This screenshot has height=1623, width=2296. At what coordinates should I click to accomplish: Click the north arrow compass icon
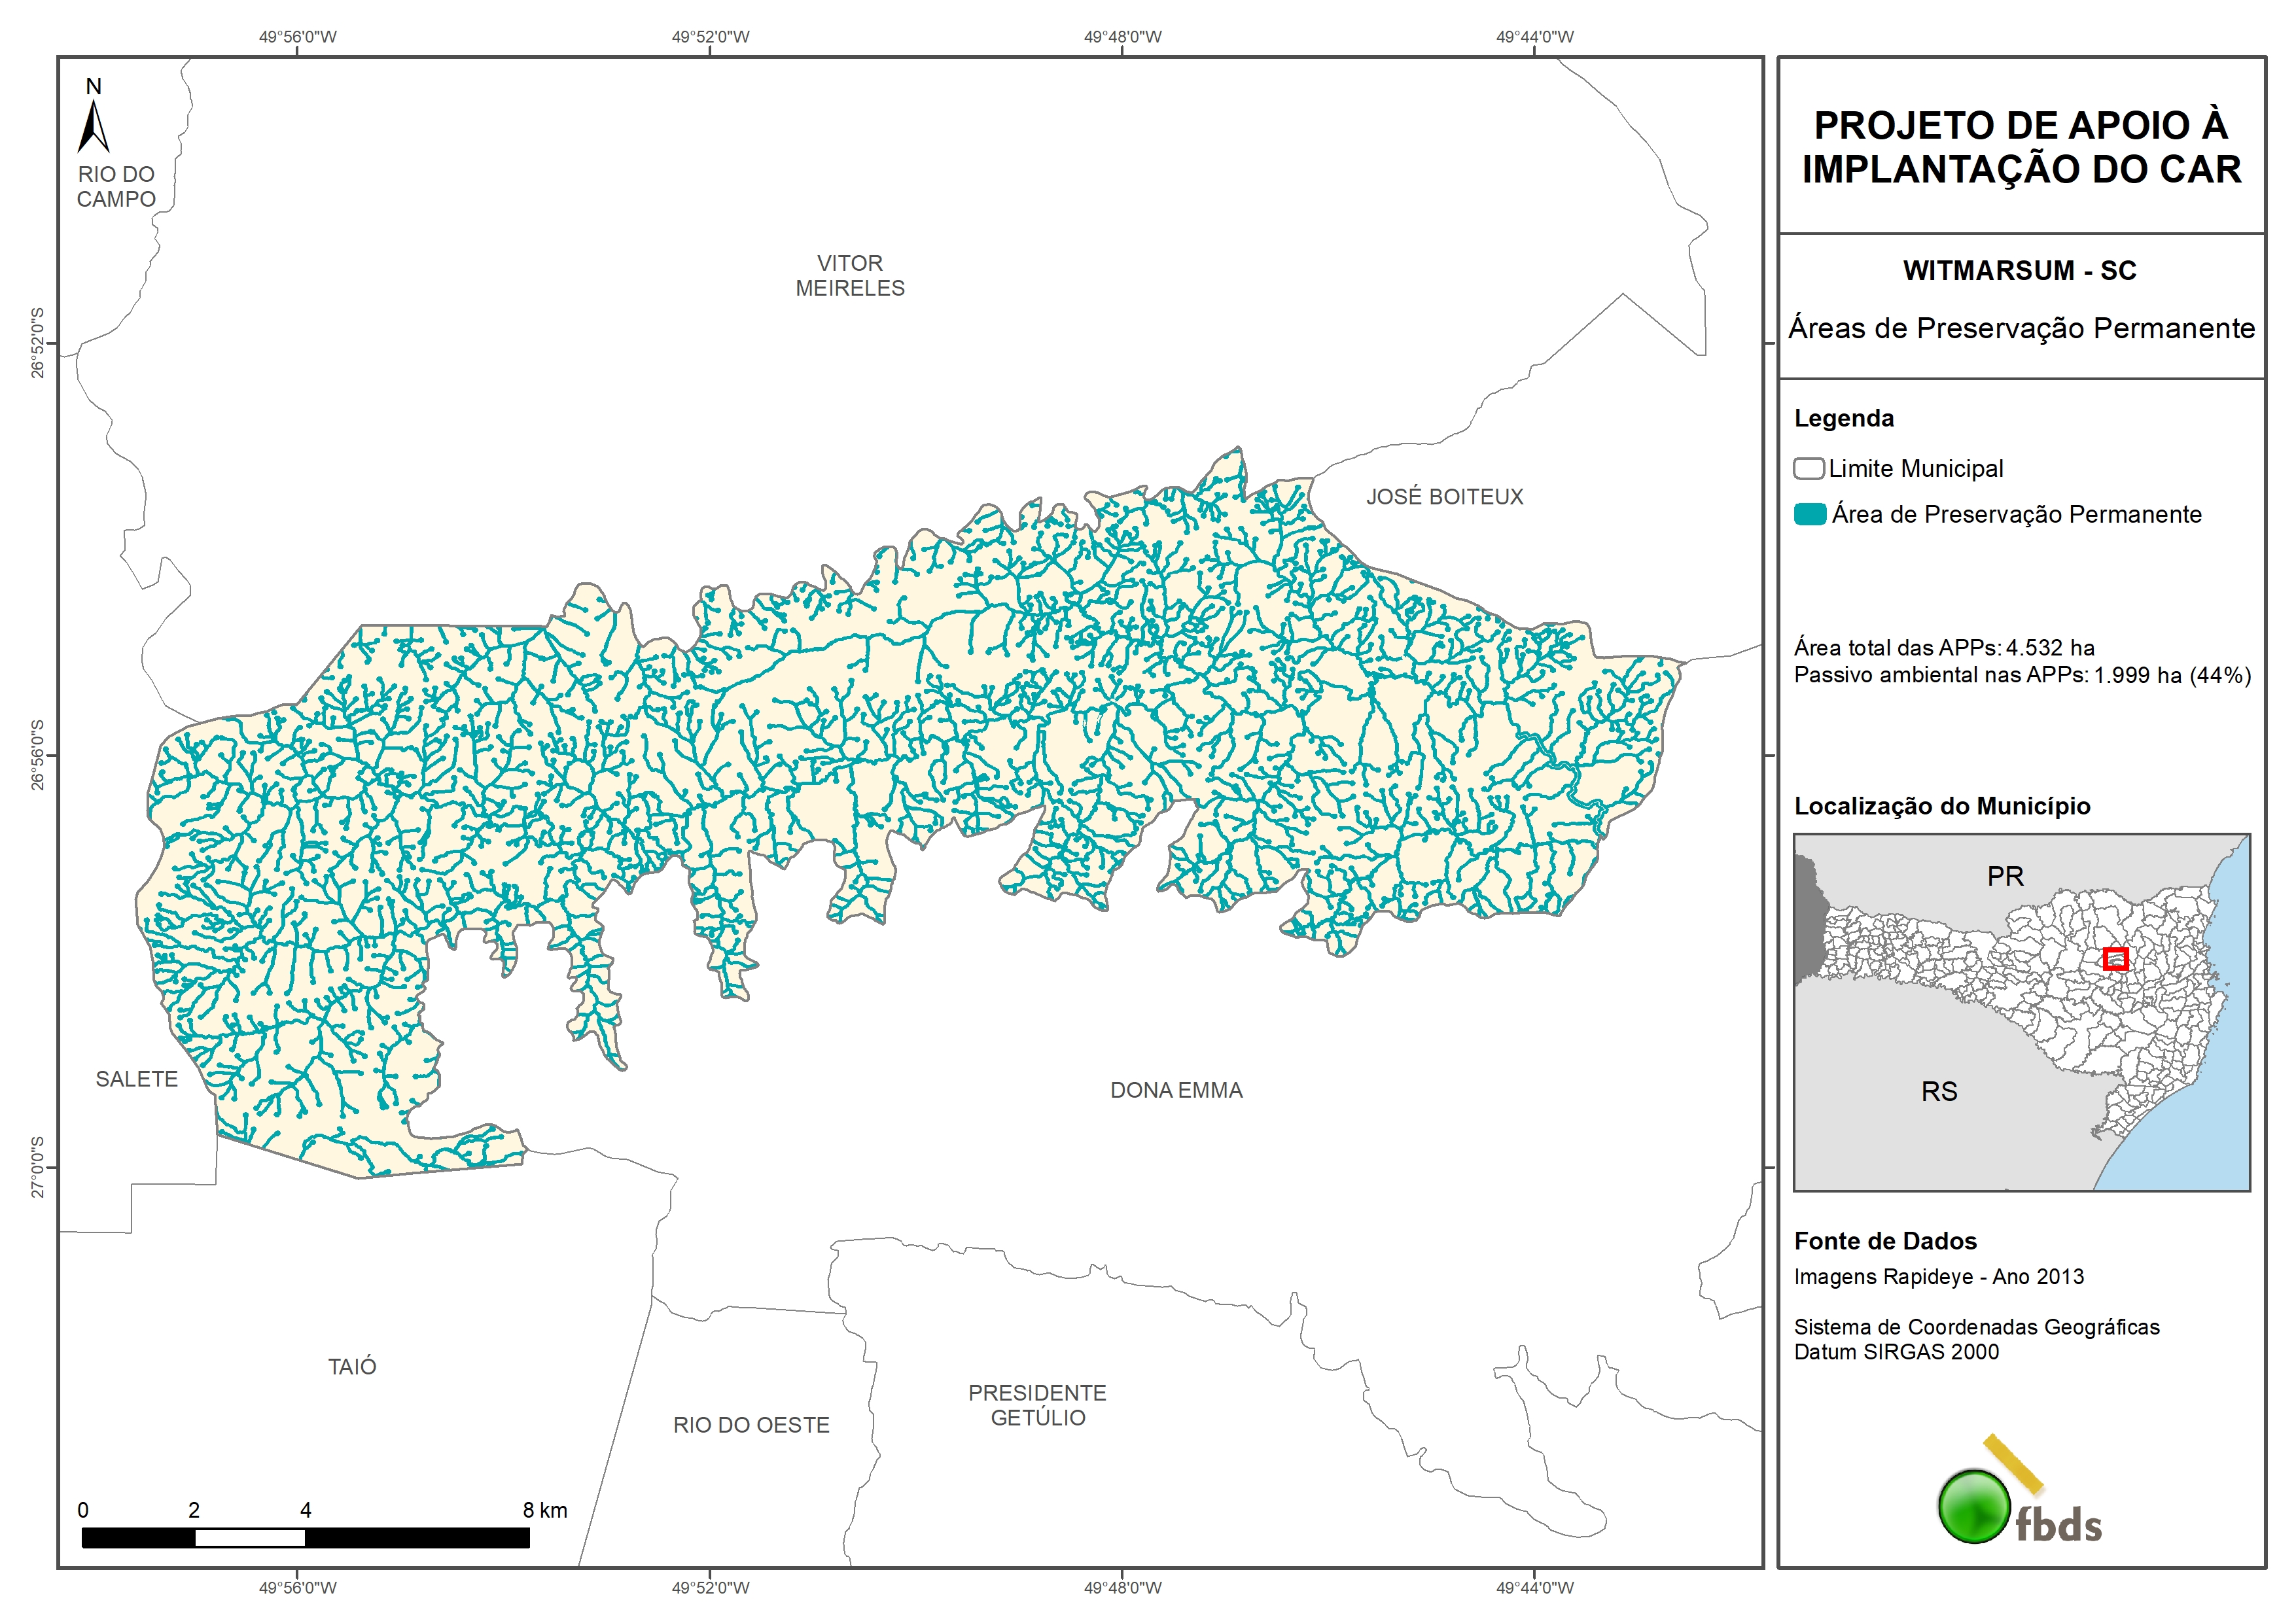[93, 125]
